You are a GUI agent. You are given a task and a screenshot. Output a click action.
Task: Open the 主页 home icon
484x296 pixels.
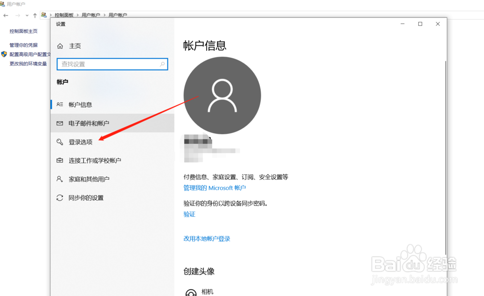tap(60, 46)
